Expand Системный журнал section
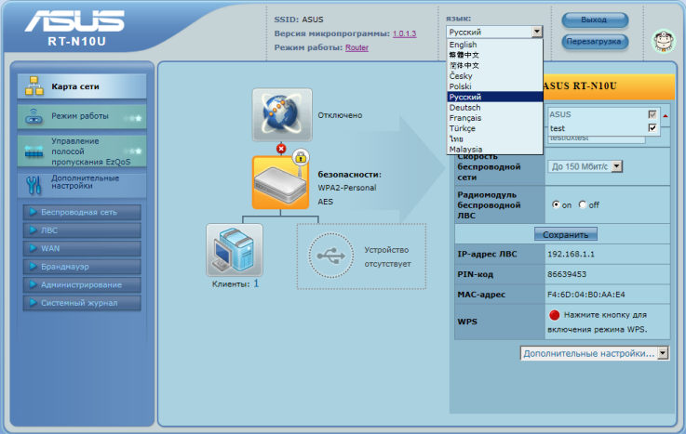 coord(82,303)
